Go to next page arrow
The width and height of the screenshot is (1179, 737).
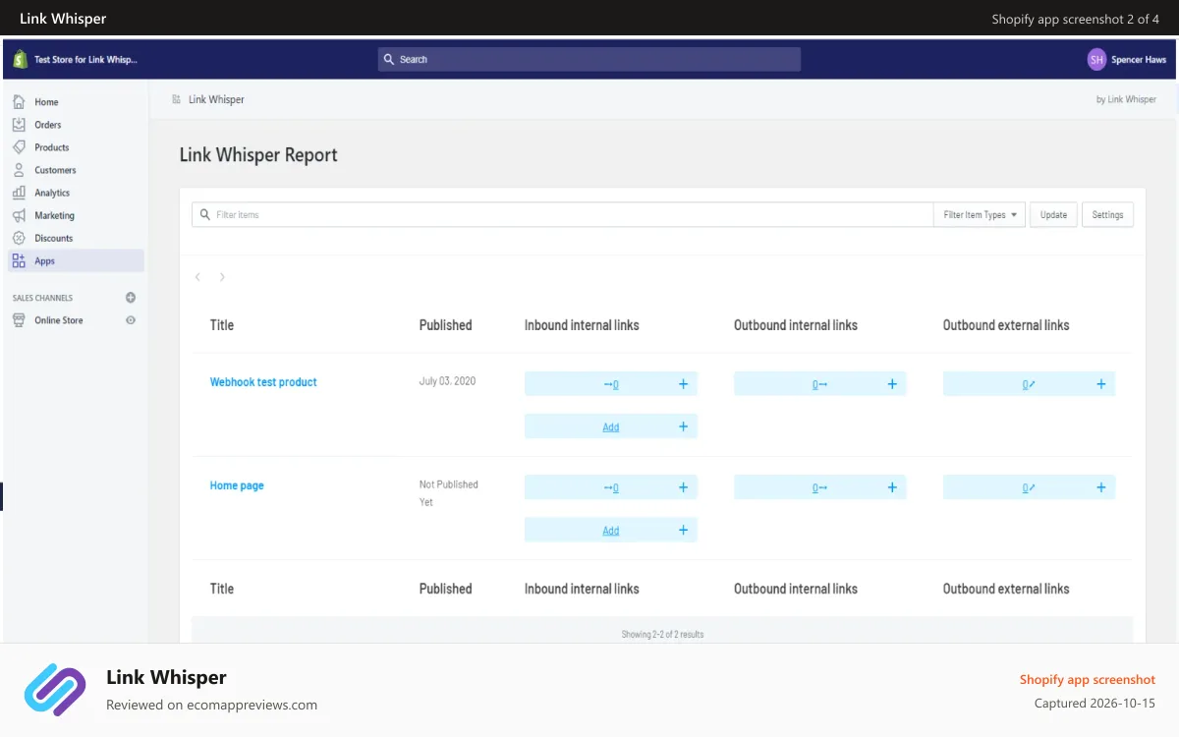click(x=222, y=277)
